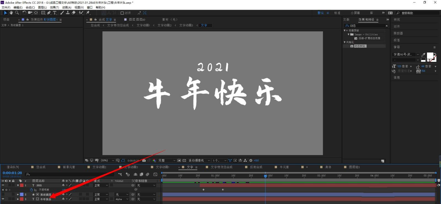
Task: Click the snapshot camera icon in viewer
Action: click(144, 160)
